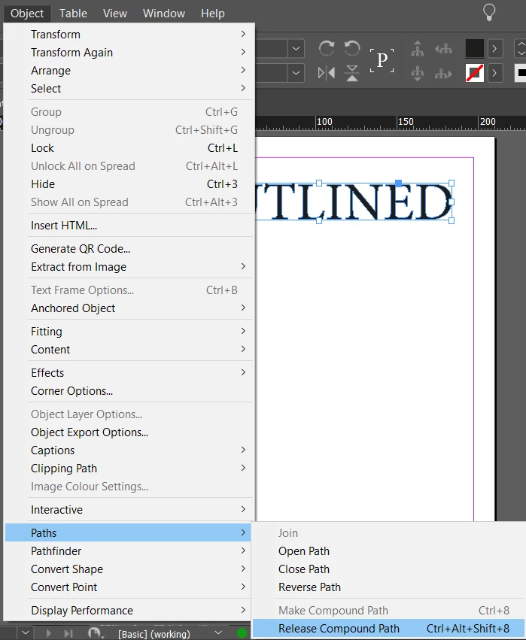Click the P transform reference indicator

(382, 60)
